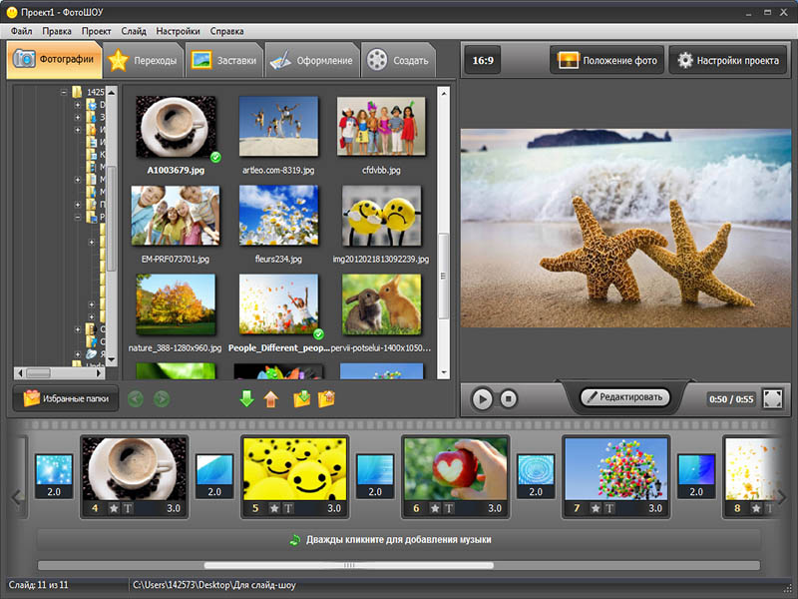Click the Редактировать button
Screen dimensions: 798x599
625,397
